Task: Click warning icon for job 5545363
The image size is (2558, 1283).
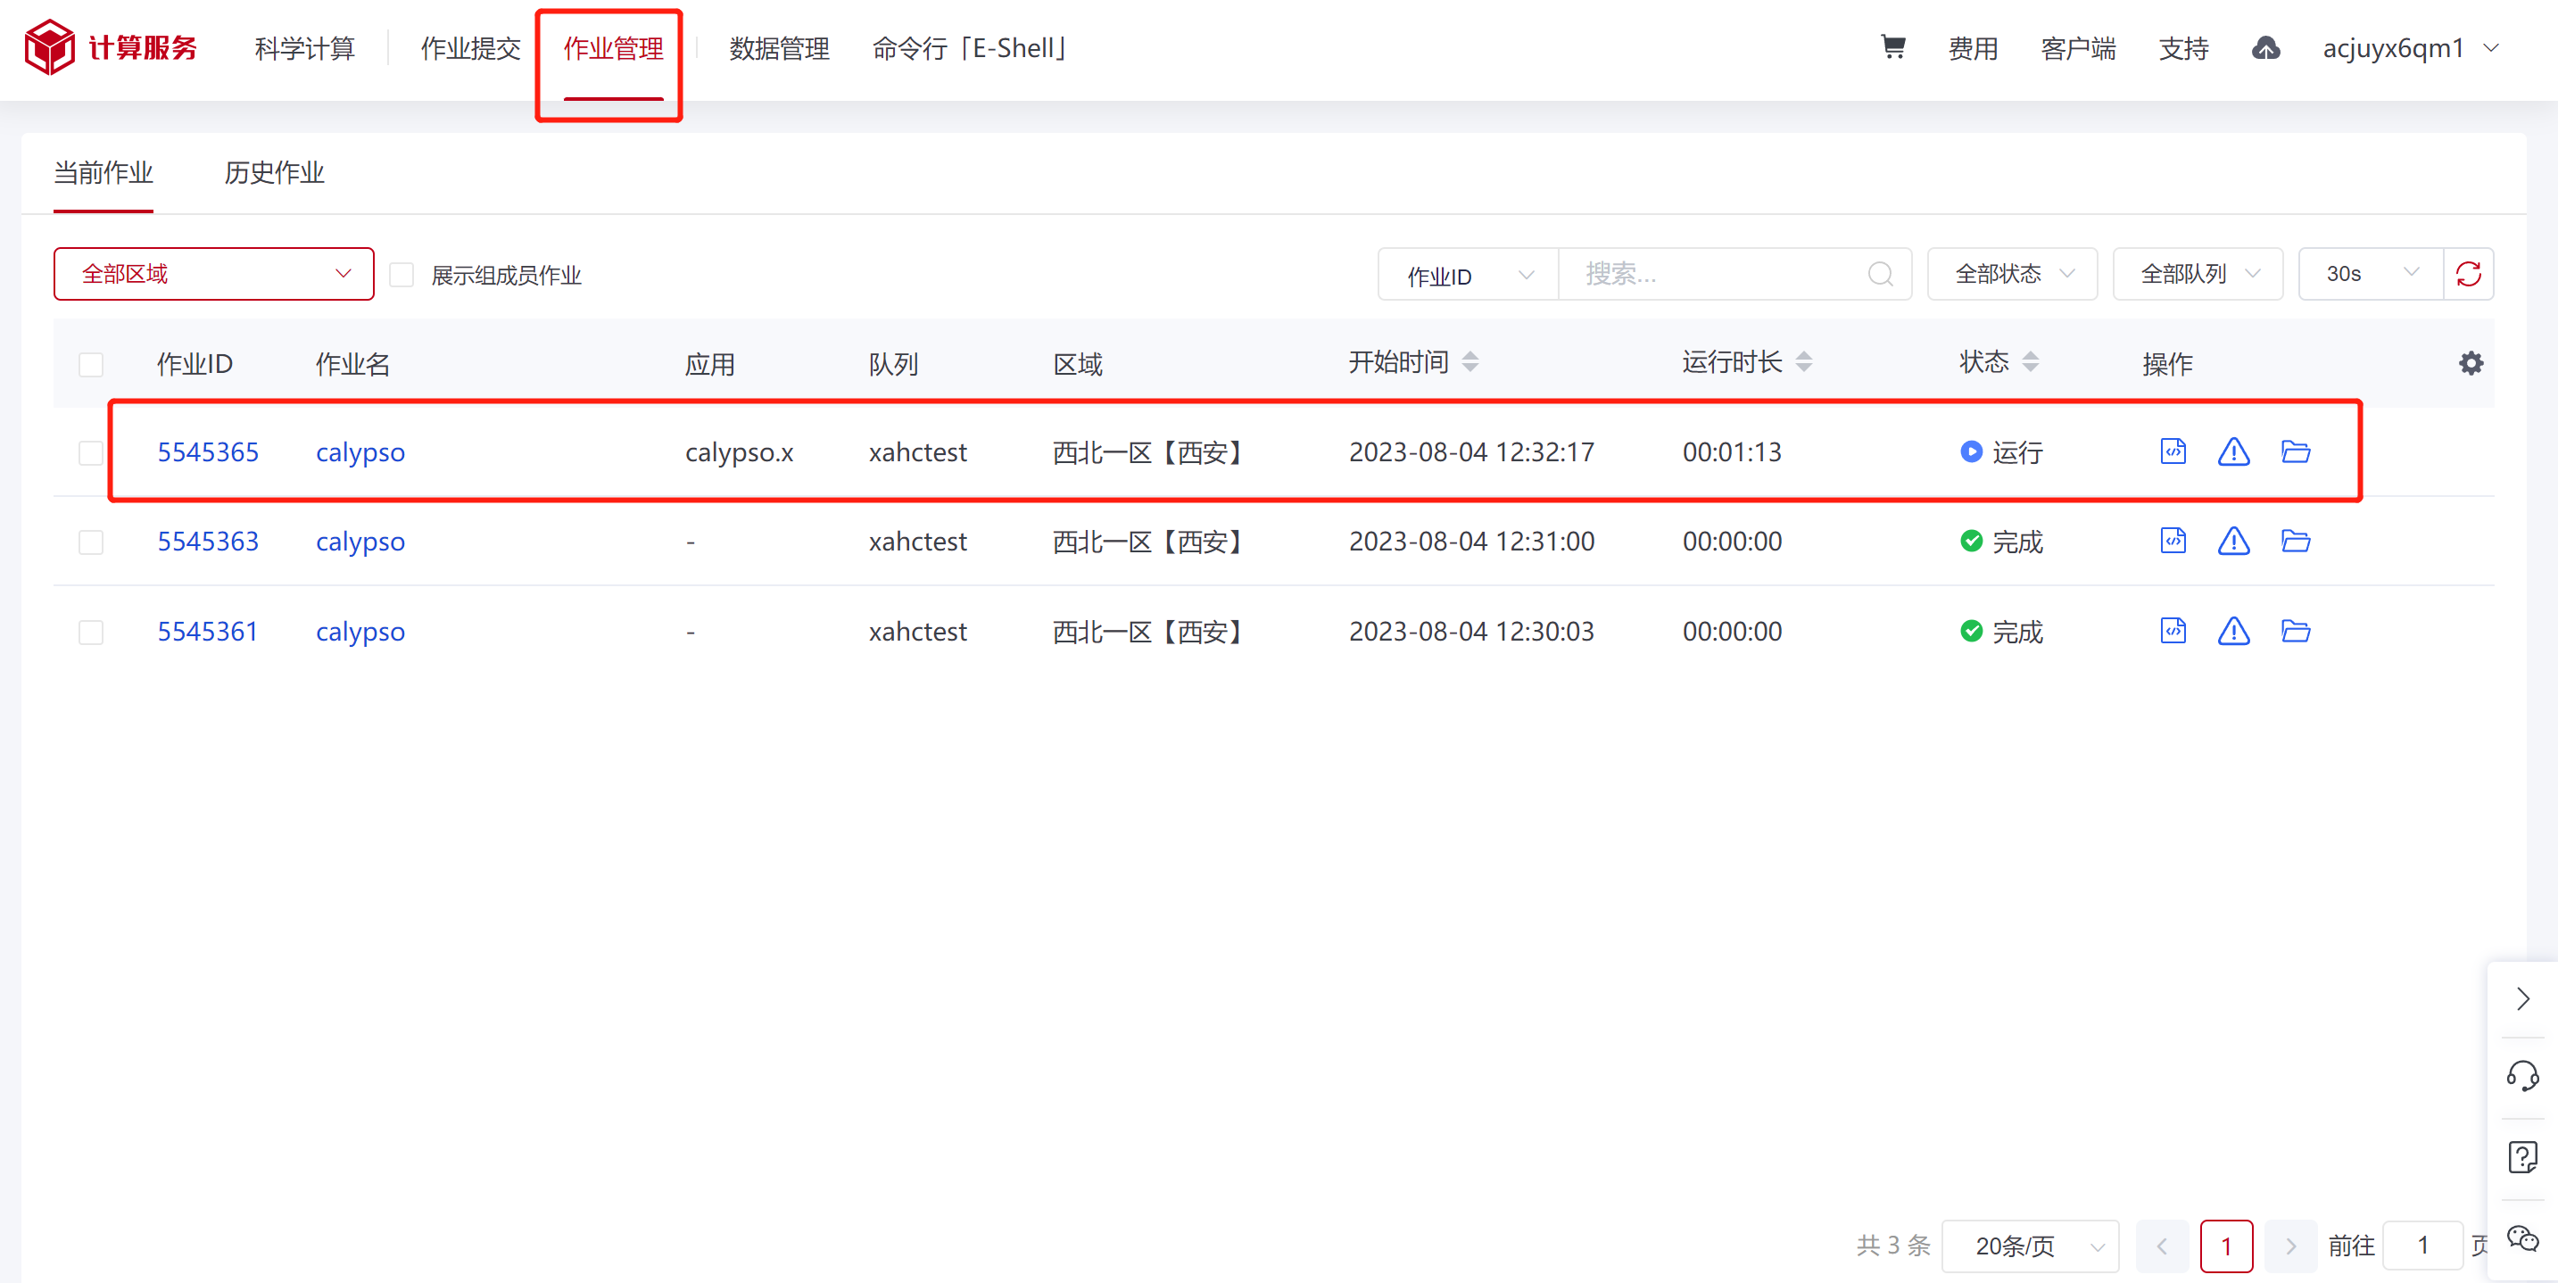Action: coord(2233,542)
